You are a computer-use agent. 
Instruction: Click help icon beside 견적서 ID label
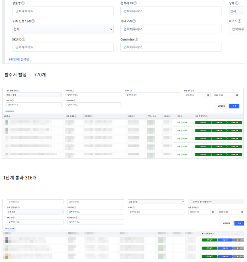[135, 3]
